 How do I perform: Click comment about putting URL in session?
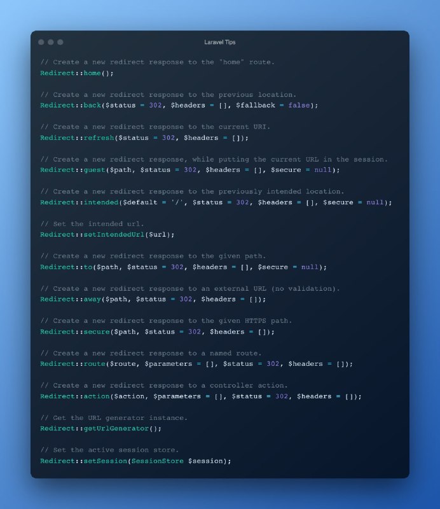(214, 159)
